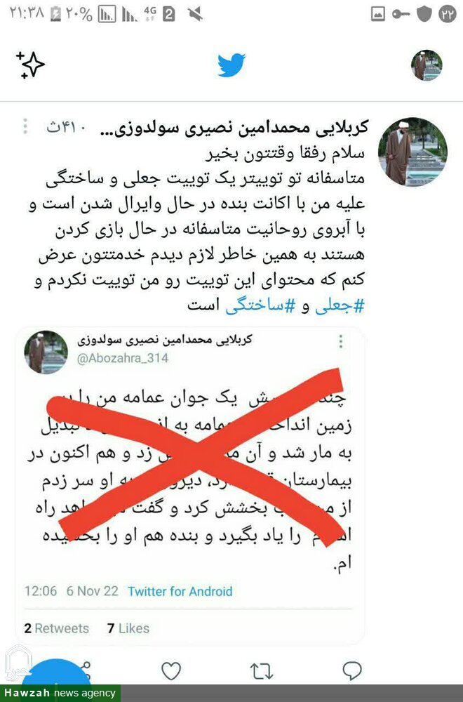Open the Twitter for Android source link
The height and width of the screenshot is (702, 463).
(x=180, y=591)
